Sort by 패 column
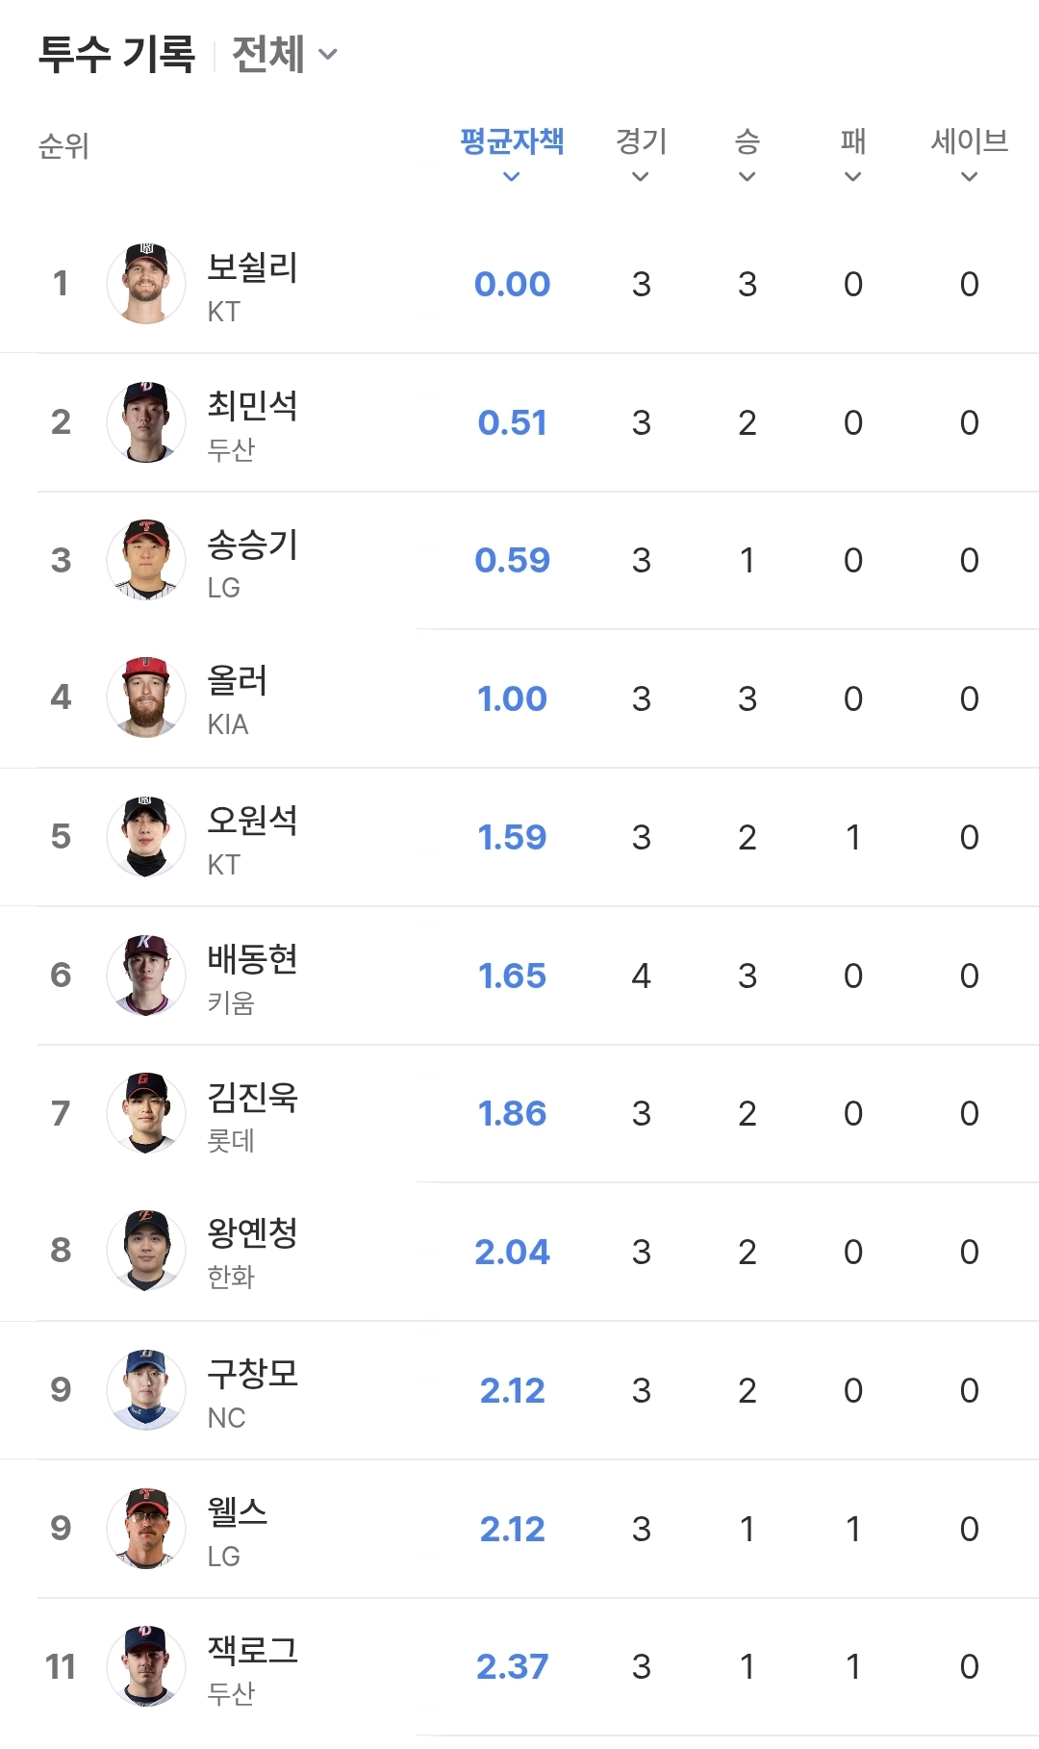Image resolution: width=1039 pixels, height=1749 pixels. tap(852, 152)
